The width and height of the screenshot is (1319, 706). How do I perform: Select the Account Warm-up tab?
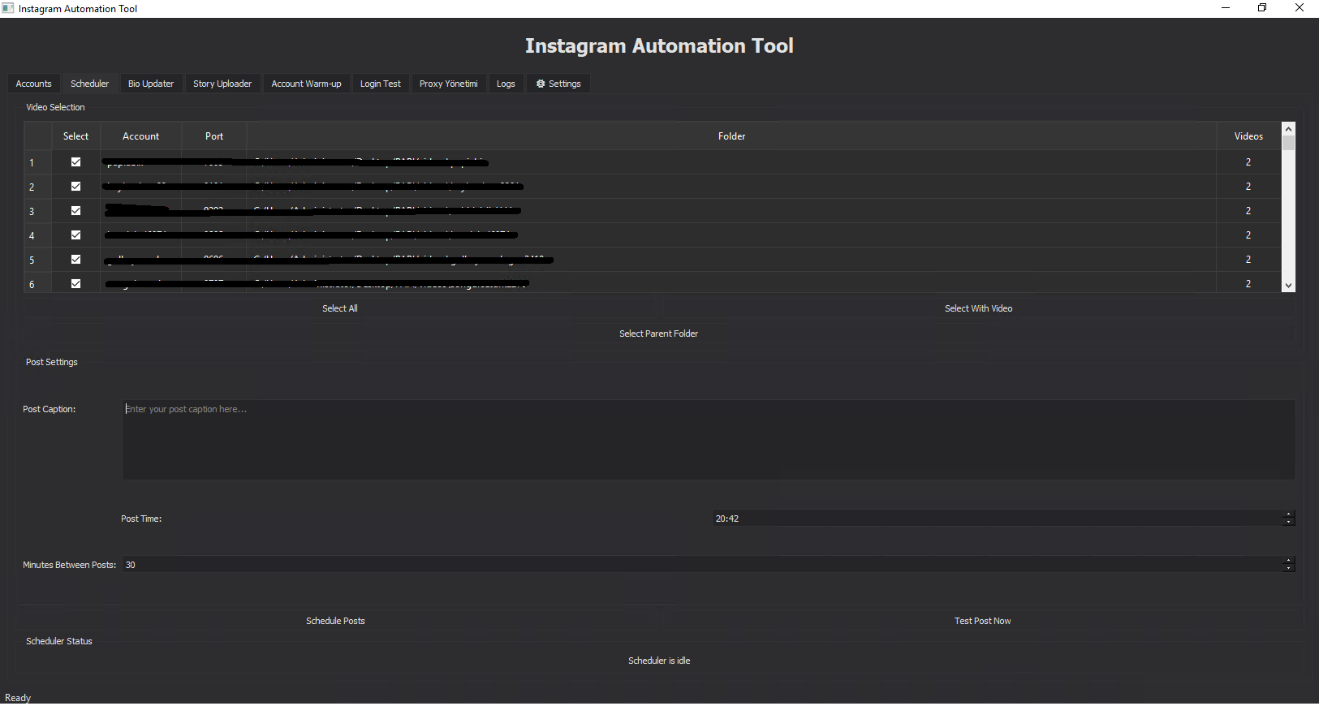point(306,84)
